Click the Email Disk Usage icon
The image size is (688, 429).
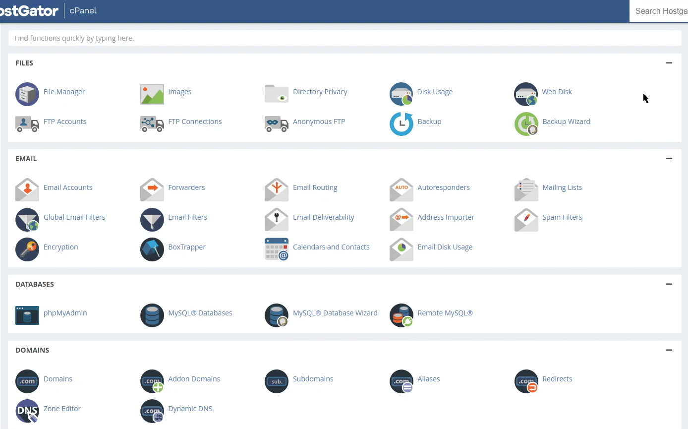401,249
